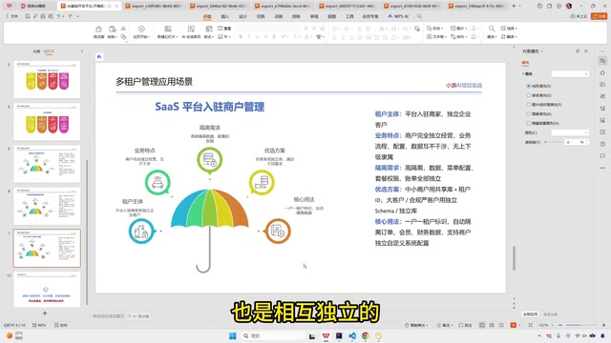Click the Redo arrow in quick access toolbar
This screenshot has height=343, width=611.
(70, 16)
